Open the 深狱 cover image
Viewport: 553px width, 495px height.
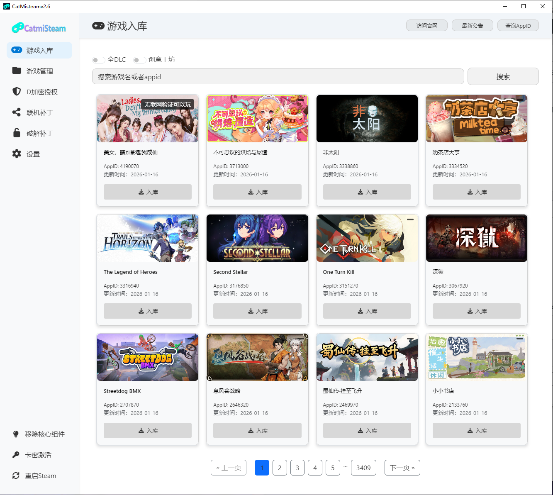point(477,238)
